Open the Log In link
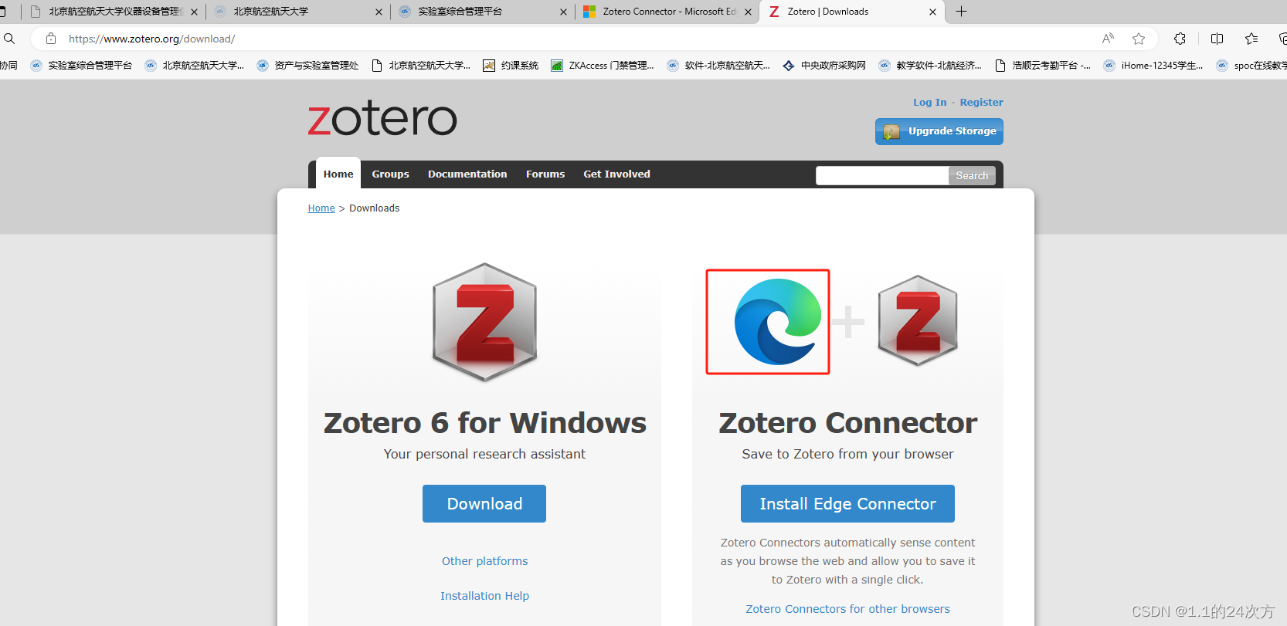The height and width of the screenshot is (626, 1287). tap(929, 102)
